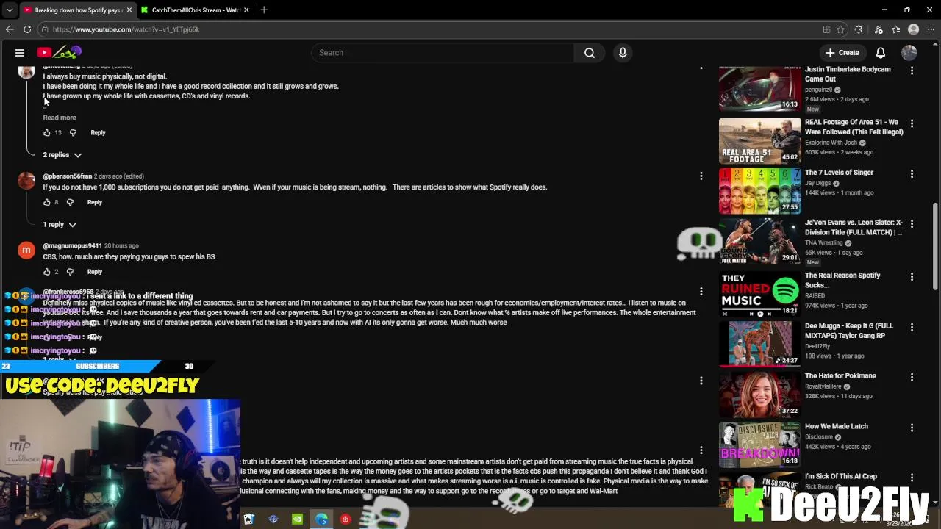Click the browser address bar URL
The height and width of the screenshot is (529, 941).
point(126,29)
